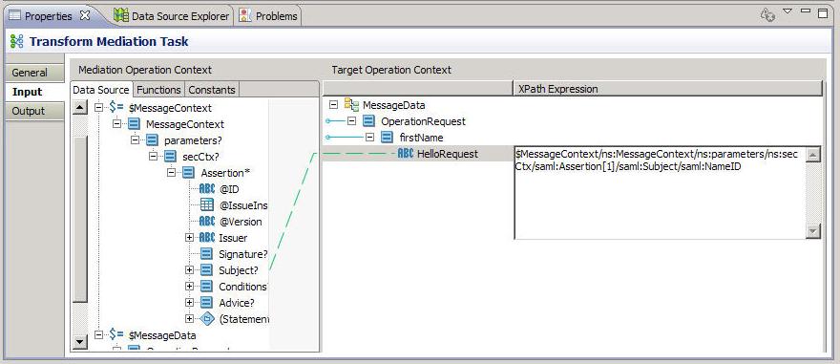
Task: Click the Advice? element icon
Action: (x=206, y=303)
